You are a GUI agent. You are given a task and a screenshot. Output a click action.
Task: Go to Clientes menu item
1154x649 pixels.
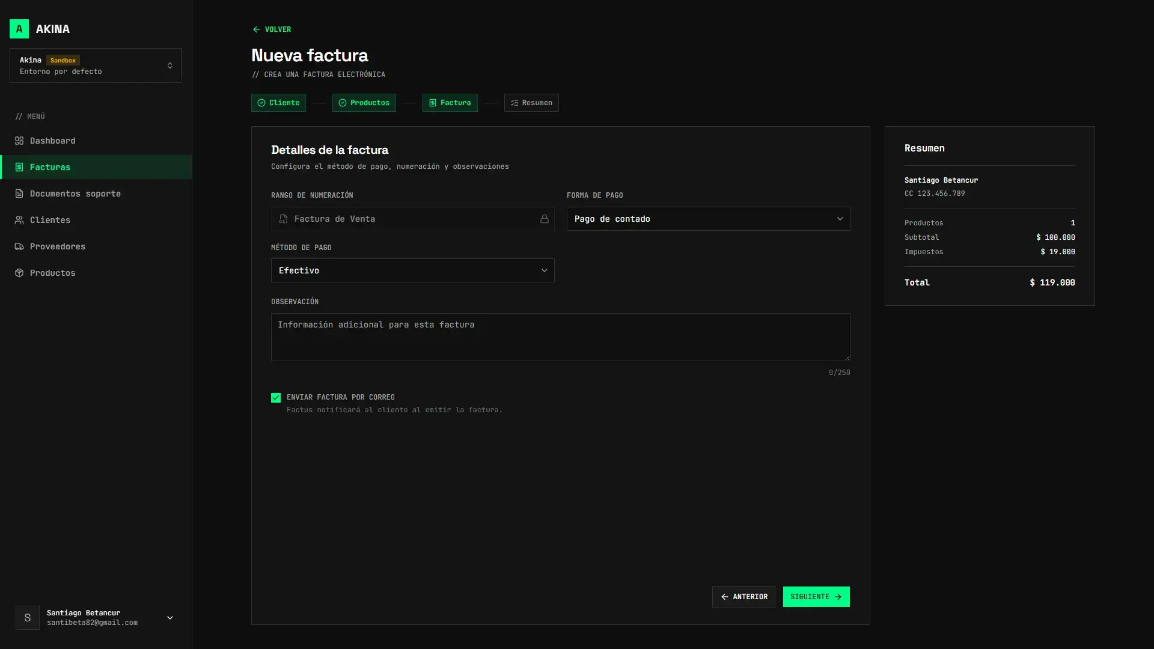[x=96, y=220]
